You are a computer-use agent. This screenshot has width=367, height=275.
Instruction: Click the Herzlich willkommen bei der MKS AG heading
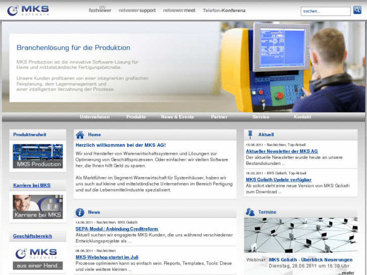point(121,145)
